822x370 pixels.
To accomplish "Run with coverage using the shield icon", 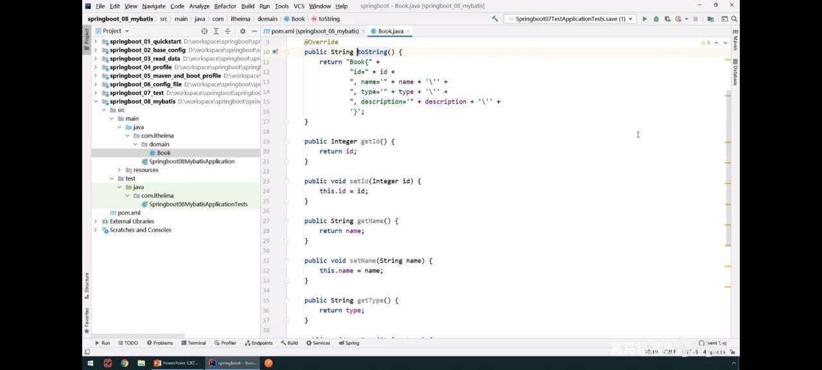I will click(x=668, y=19).
